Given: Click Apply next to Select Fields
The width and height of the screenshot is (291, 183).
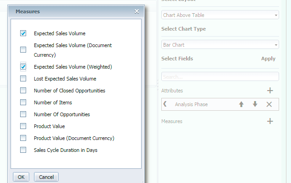Looking at the screenshot, I should click(x=268, y=59).
